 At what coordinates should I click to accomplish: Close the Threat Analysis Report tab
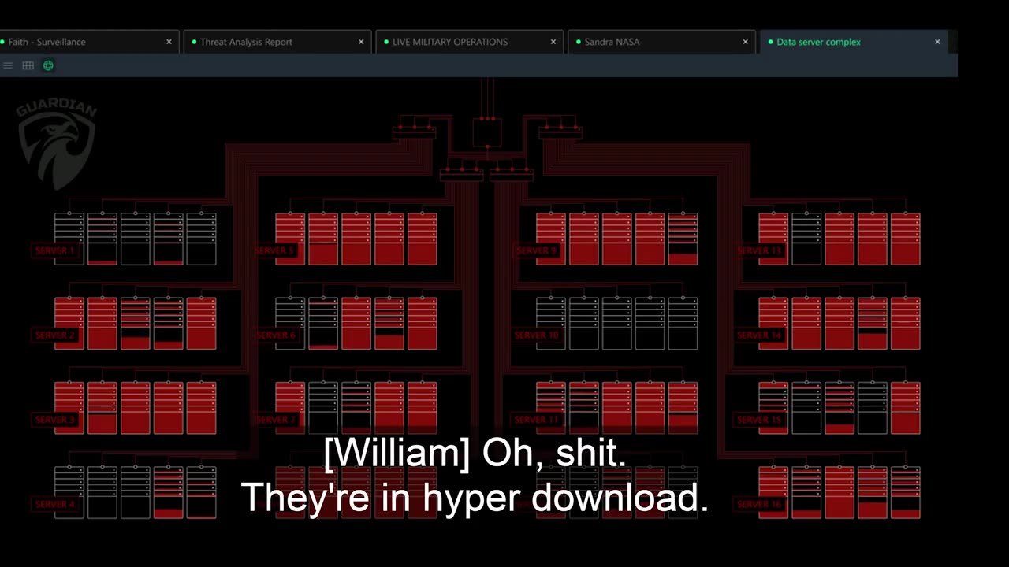361,42
